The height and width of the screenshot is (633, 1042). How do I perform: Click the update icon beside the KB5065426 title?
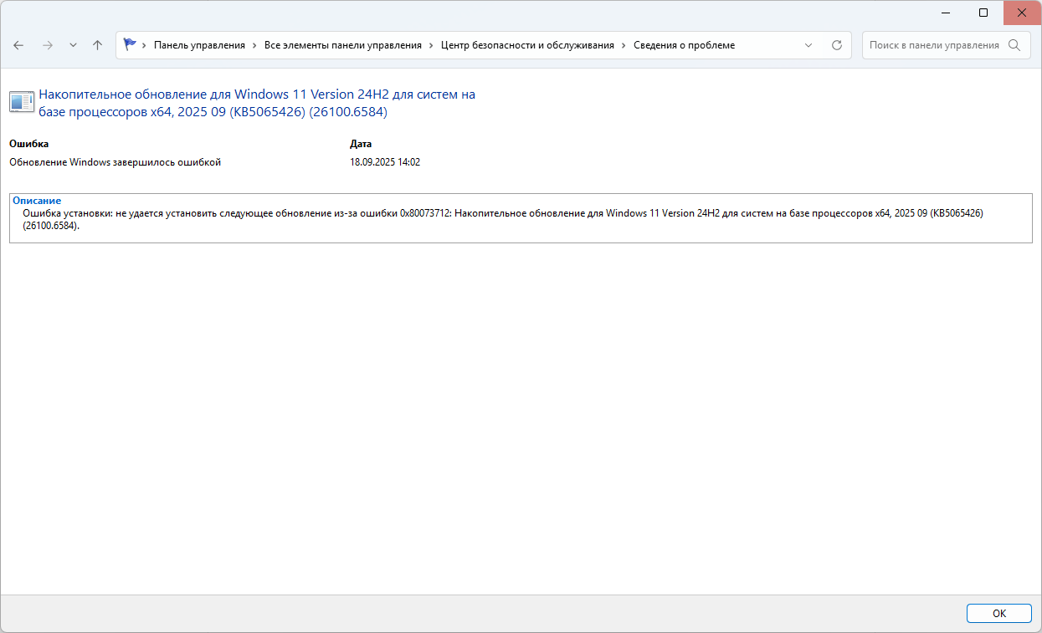[22, 102]
